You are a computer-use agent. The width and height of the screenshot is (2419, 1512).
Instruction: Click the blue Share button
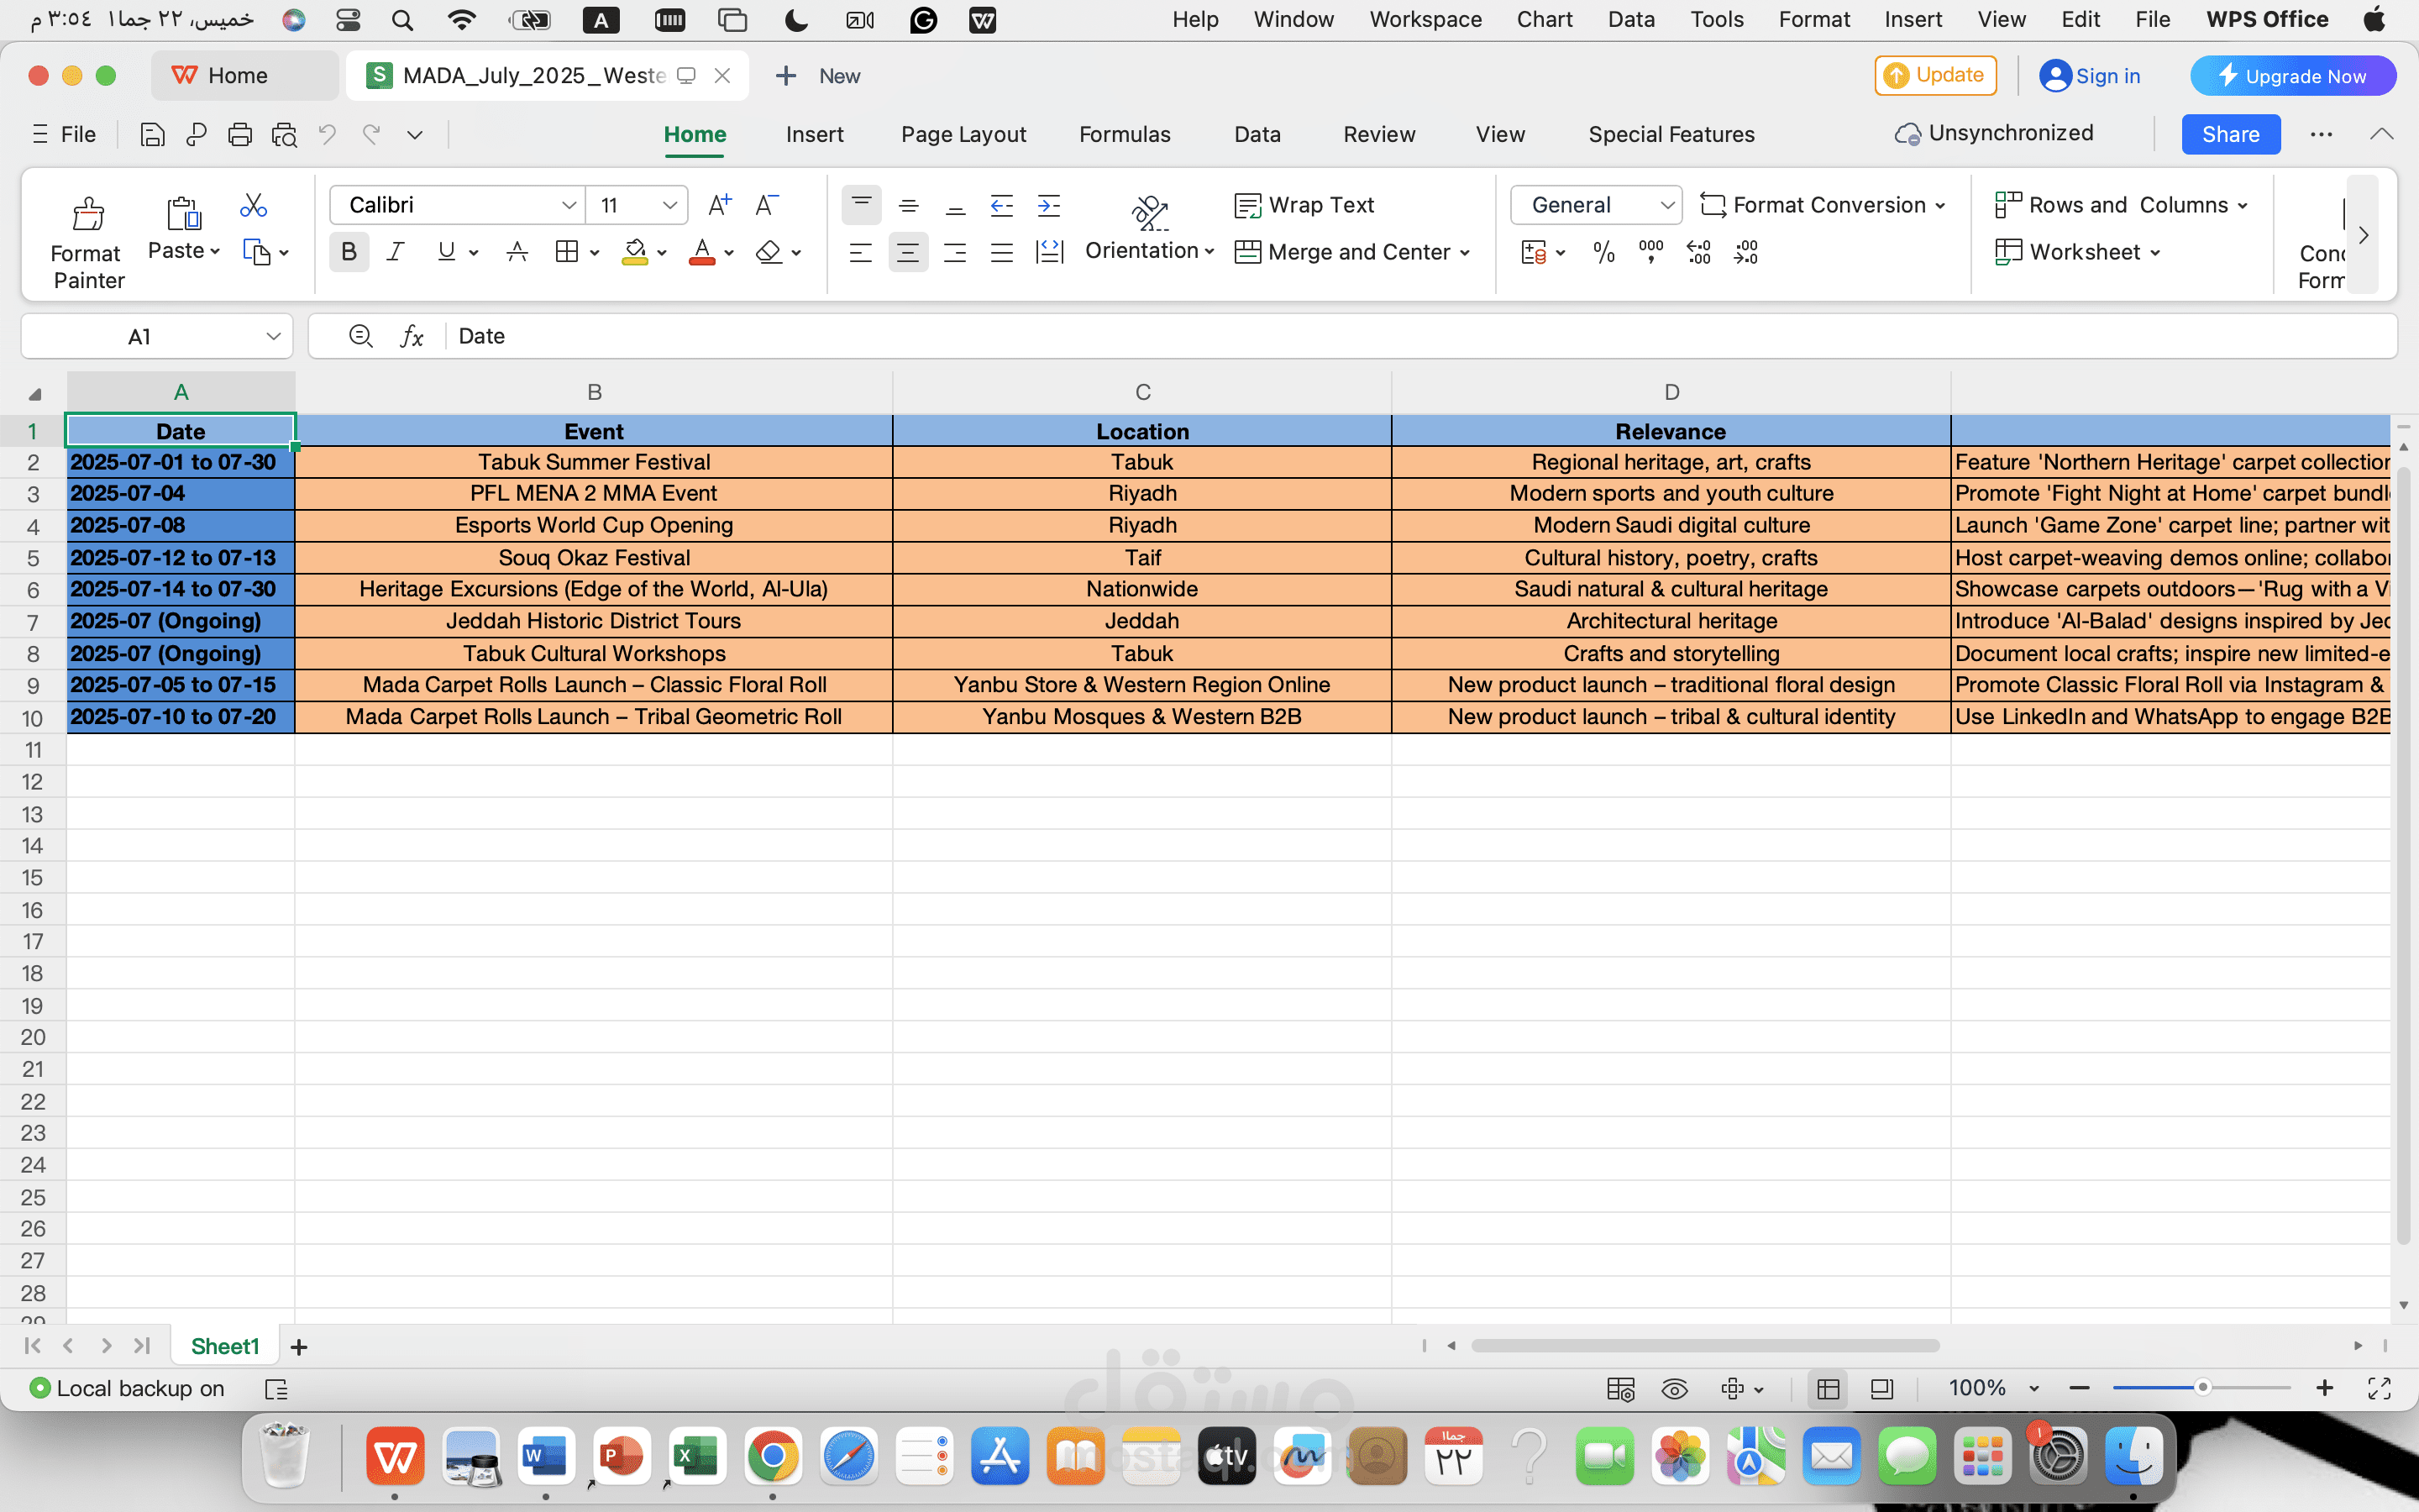coord(2231,134)
